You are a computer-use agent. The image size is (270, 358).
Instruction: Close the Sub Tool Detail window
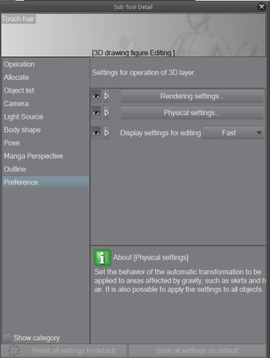click(261, 7)
